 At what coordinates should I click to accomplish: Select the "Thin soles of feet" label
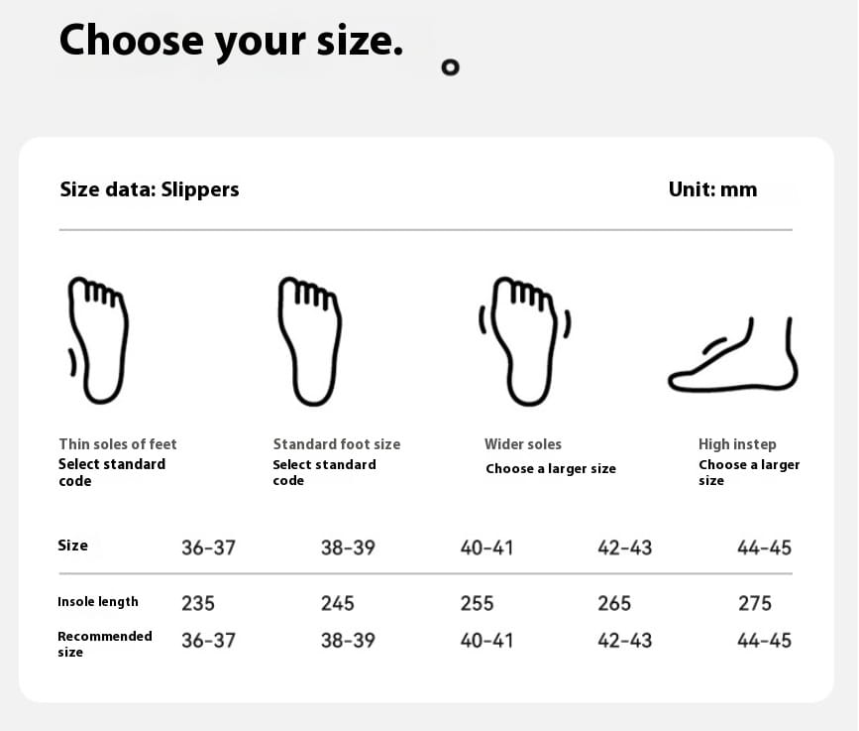tap(118, 443)
